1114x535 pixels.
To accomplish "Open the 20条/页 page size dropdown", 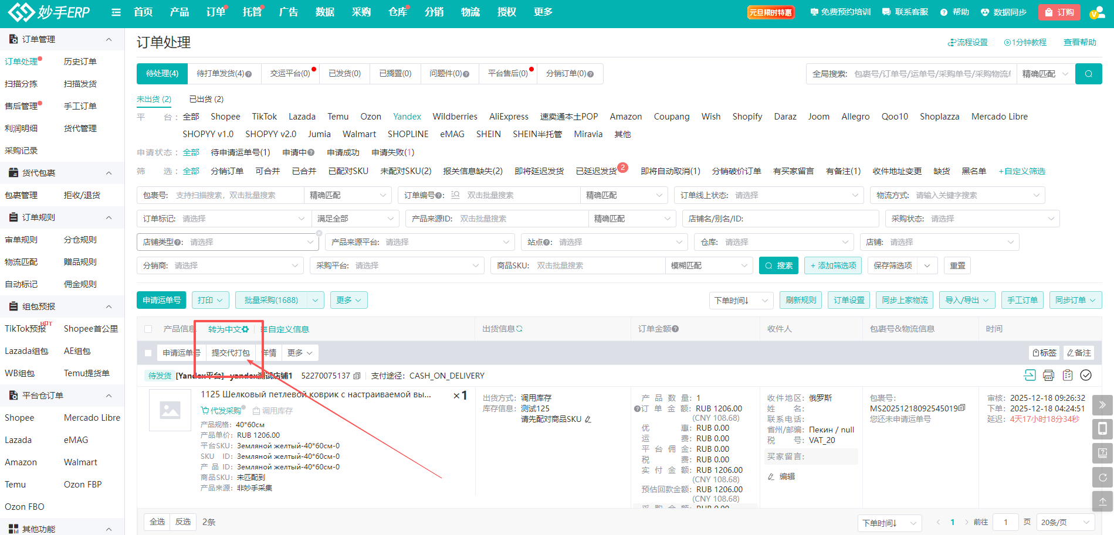I will [1064, 522].
